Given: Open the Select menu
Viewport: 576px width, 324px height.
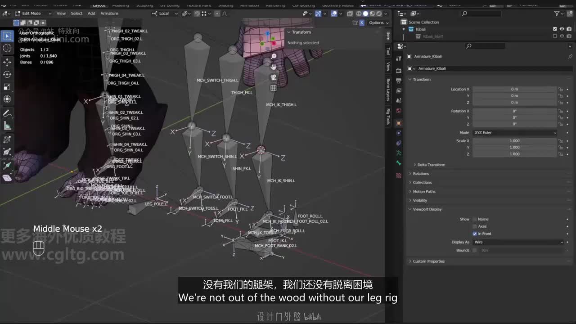Looking at the screenshot, I should [76, 13].
